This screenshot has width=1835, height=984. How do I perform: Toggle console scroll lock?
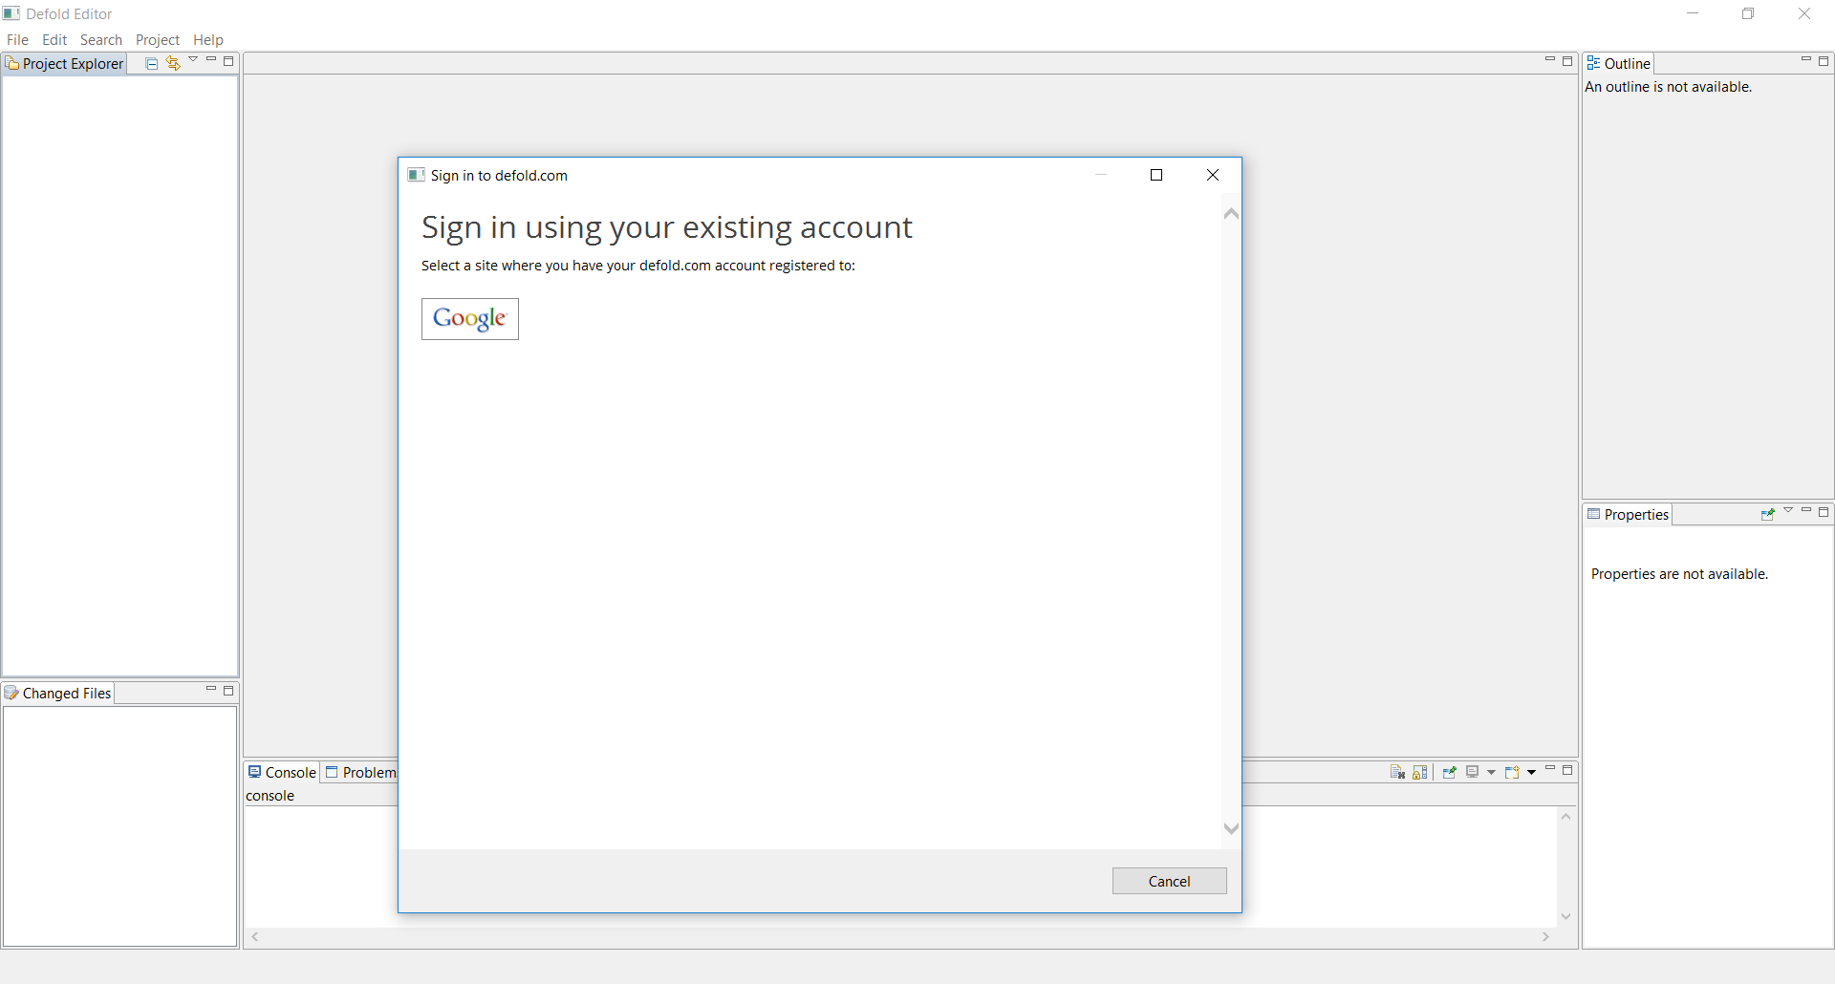pos(1420,772)
